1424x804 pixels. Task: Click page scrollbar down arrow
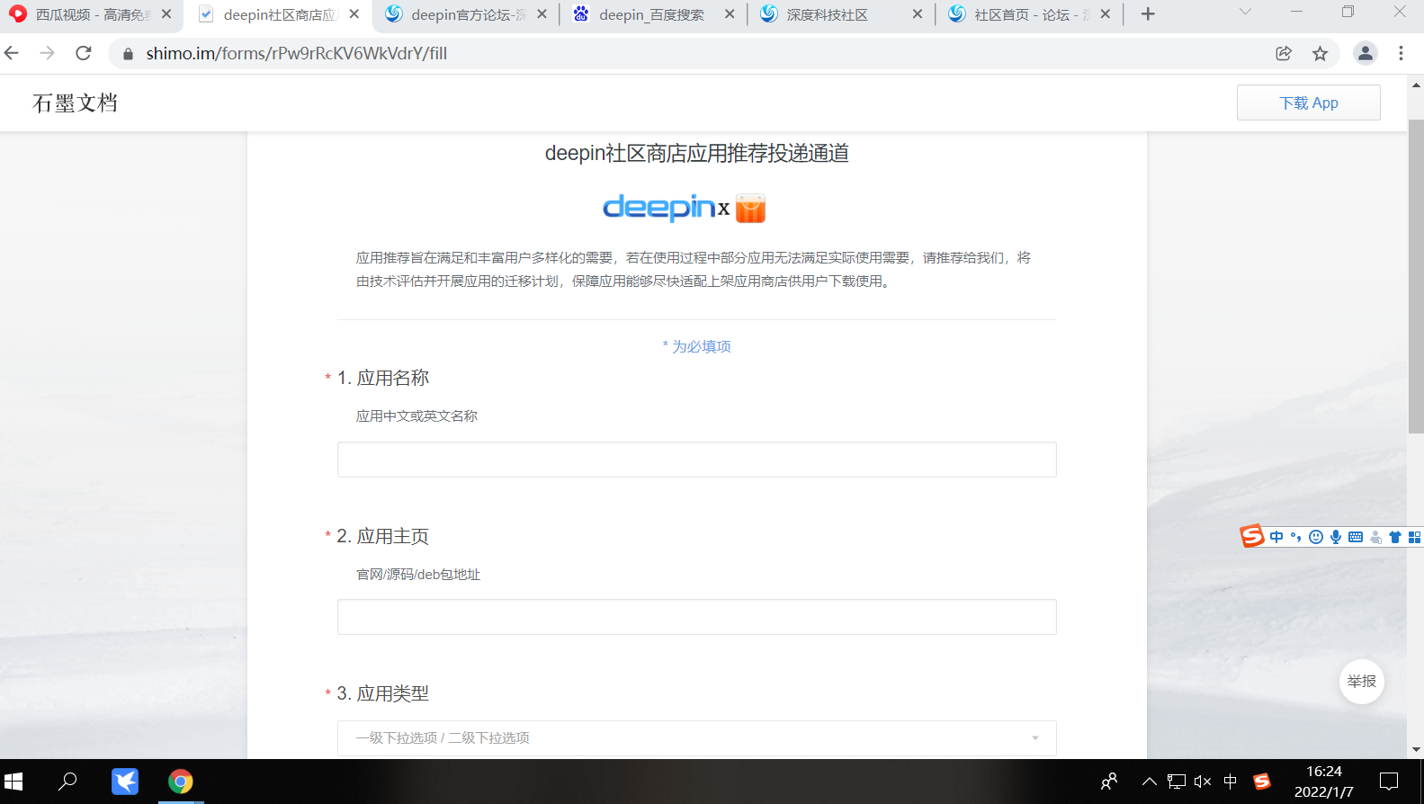(x=1416, y=749)
